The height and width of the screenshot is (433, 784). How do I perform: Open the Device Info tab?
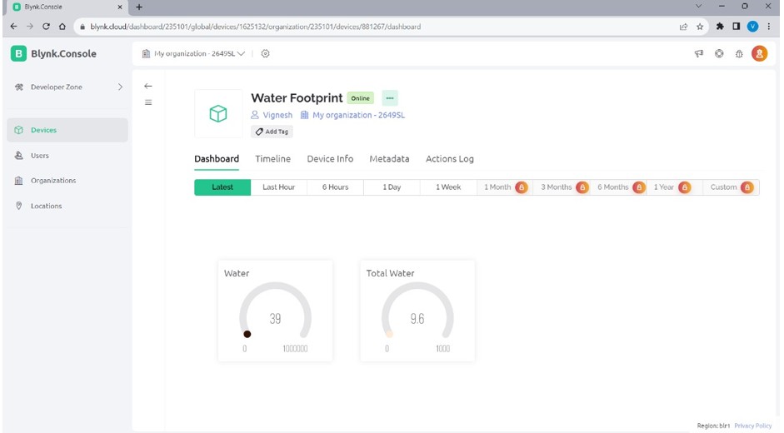pyautogui.click(x=330, y=159)
